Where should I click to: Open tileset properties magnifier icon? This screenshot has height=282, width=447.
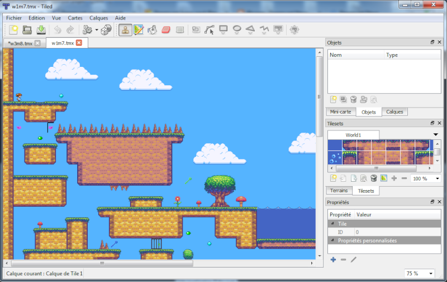point(364,178)
